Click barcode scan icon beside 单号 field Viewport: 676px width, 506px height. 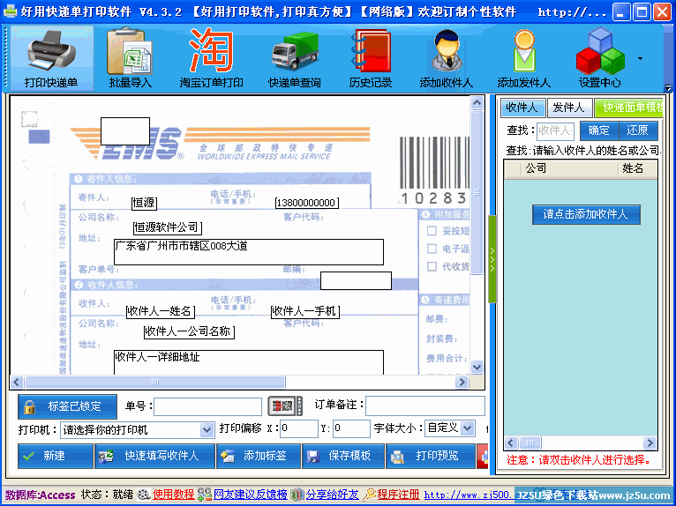point(280,406)
